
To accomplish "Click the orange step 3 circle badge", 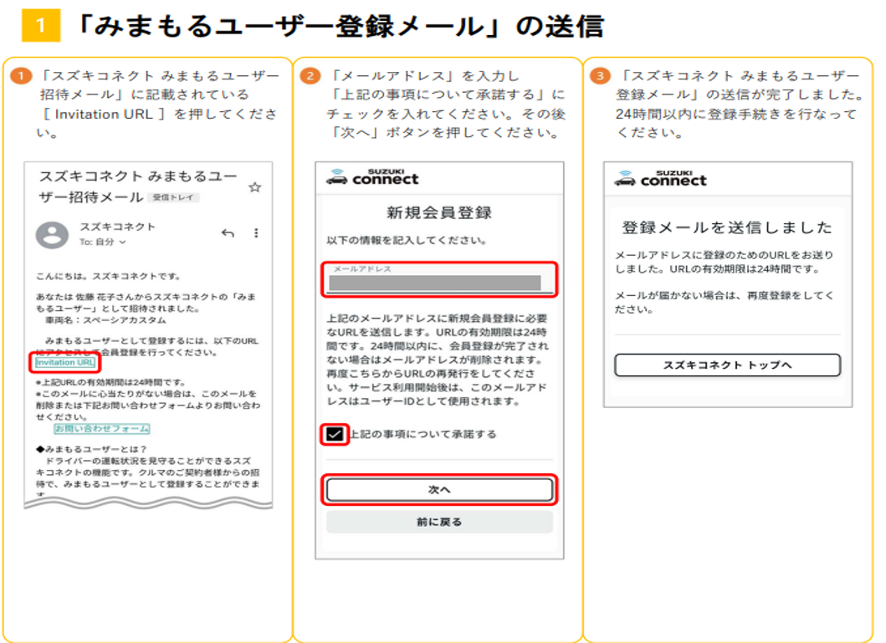I will click(x=599, y=77).
